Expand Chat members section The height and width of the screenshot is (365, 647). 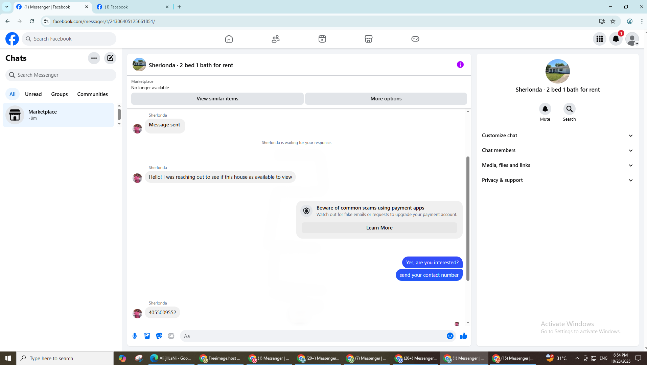pos(557,150)
